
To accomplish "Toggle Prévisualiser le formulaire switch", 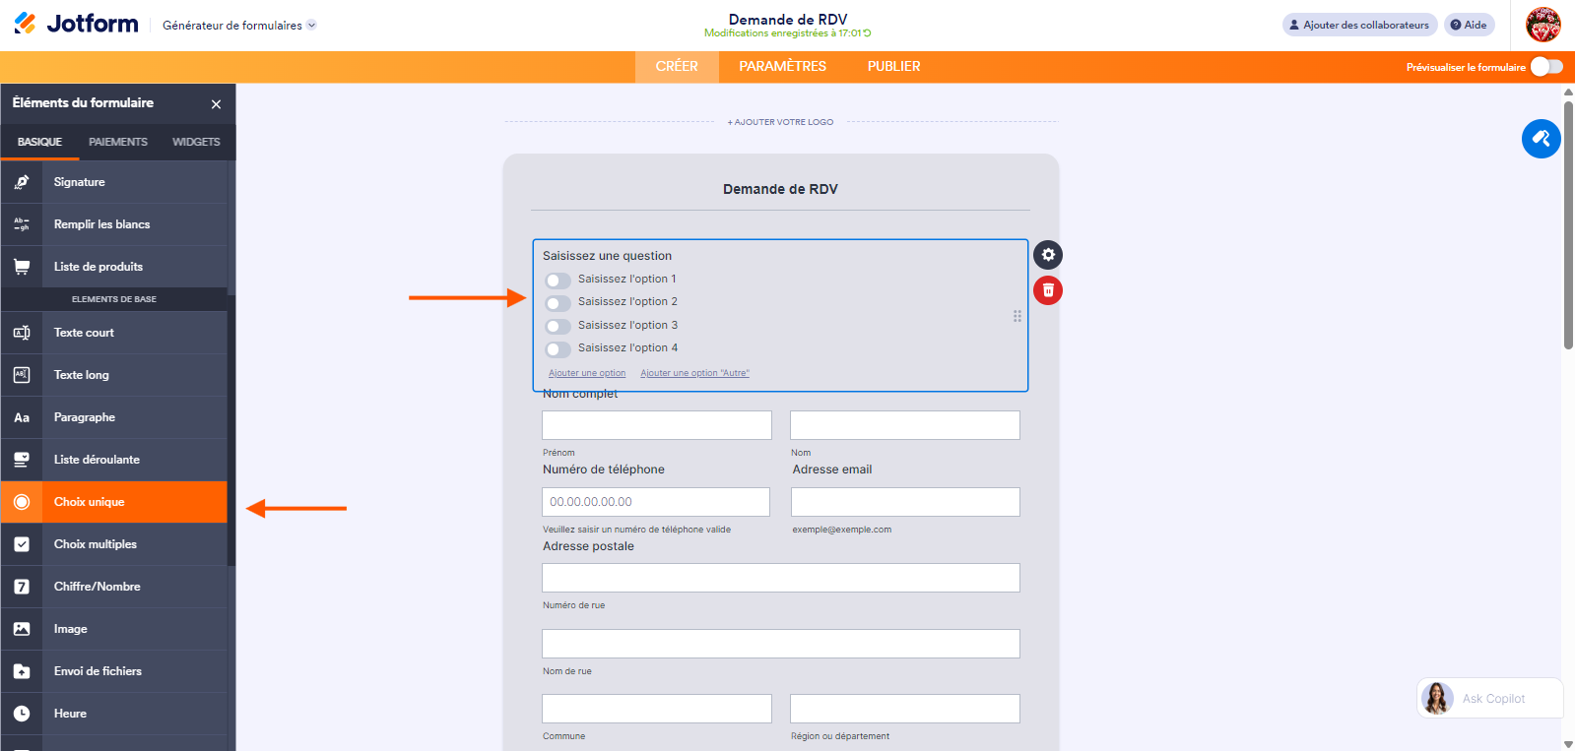I will 1546,67.
